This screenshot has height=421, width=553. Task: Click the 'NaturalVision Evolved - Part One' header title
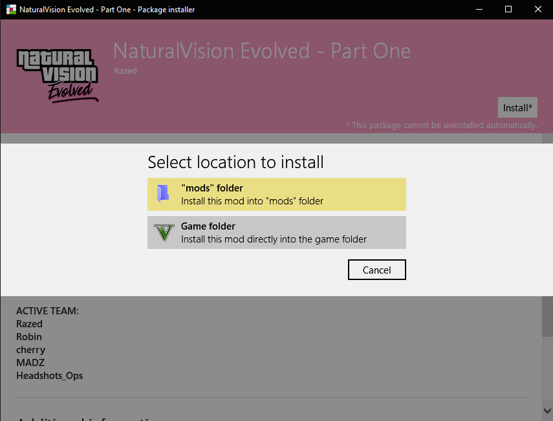(261, 51)
